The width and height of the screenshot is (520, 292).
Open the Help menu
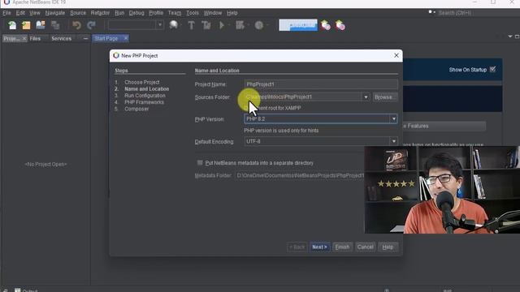click(x=232, y=13)
